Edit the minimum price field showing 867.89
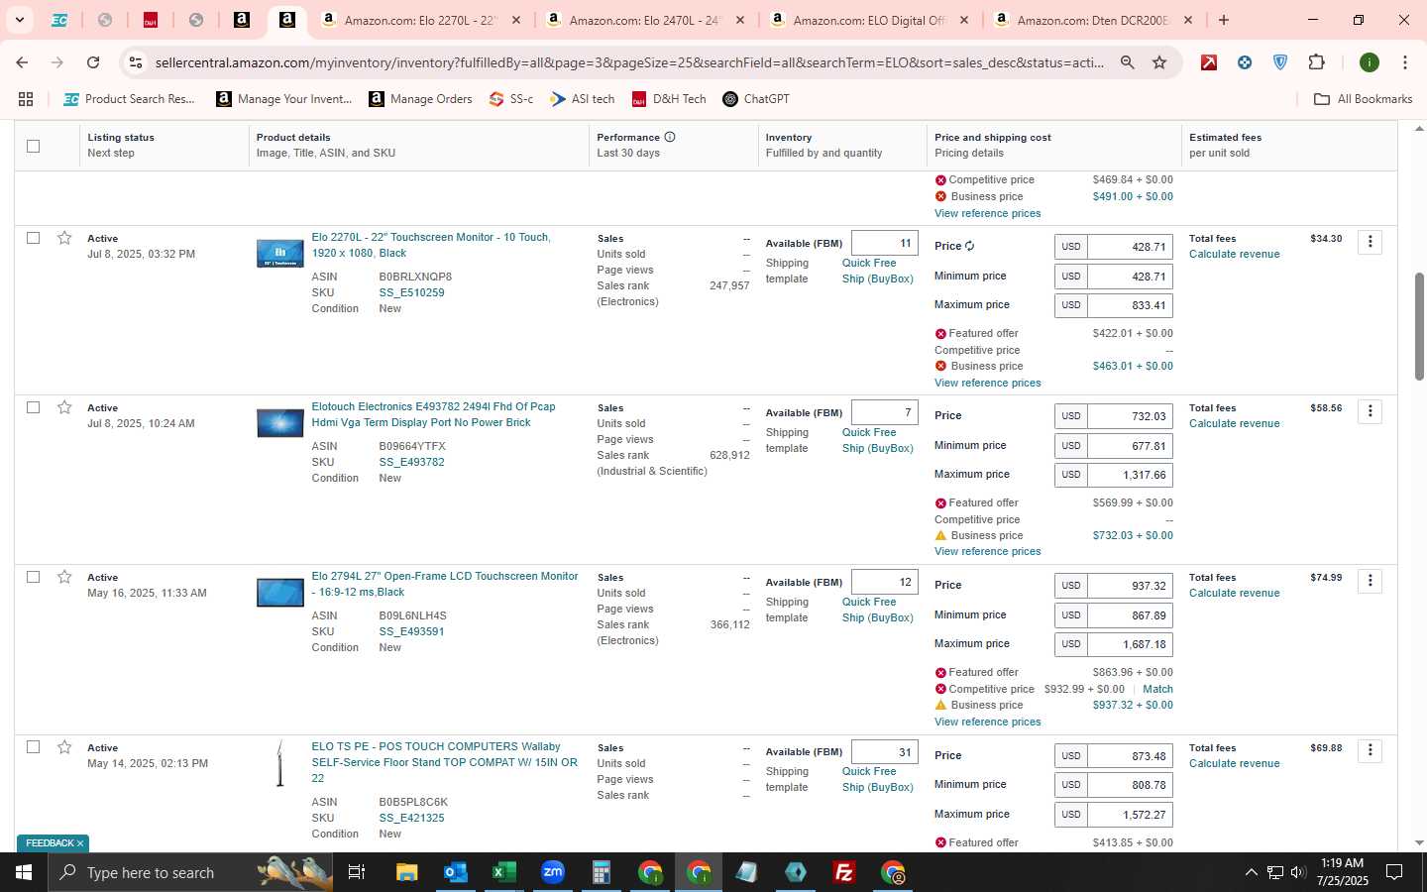This screenshot has height=892, width=1427. (1130, 615)
